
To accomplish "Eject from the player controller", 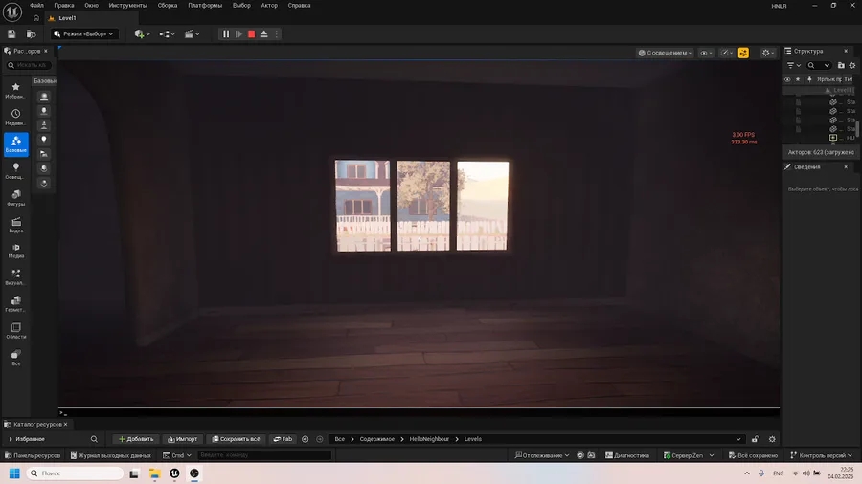I will click(x=264, y=34).
